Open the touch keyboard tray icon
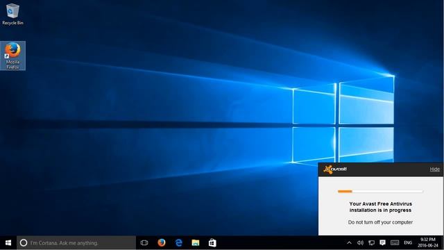 395,243
